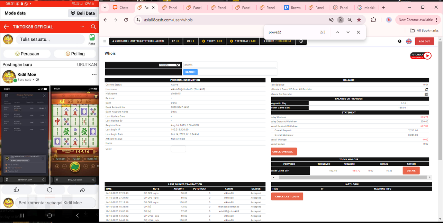
Task: Change language via UK flag icon
Action: pyautogui.click(x=409, y=41)
